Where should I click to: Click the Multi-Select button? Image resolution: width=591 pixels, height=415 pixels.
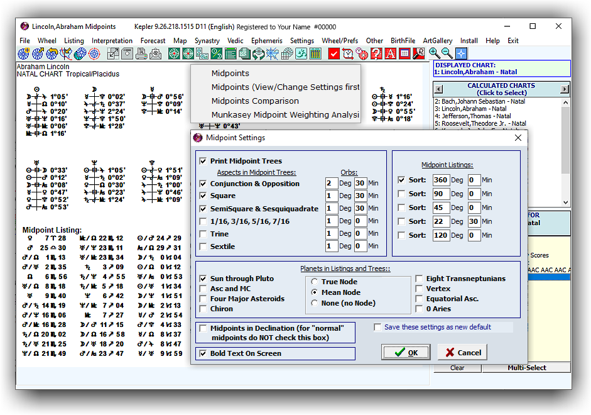[526, 368]
